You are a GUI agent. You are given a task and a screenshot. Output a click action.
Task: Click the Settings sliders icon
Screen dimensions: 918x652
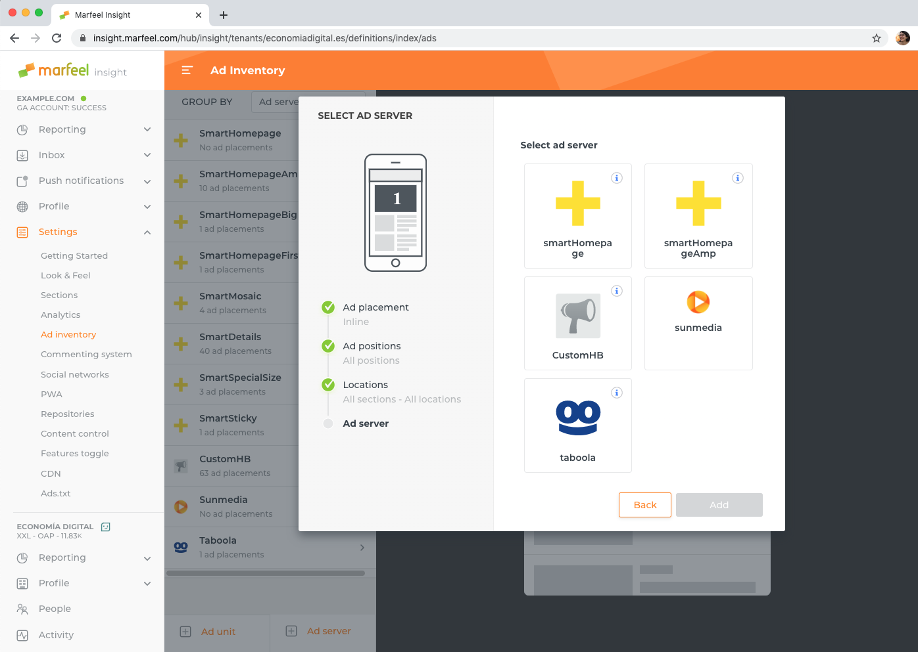22,232
